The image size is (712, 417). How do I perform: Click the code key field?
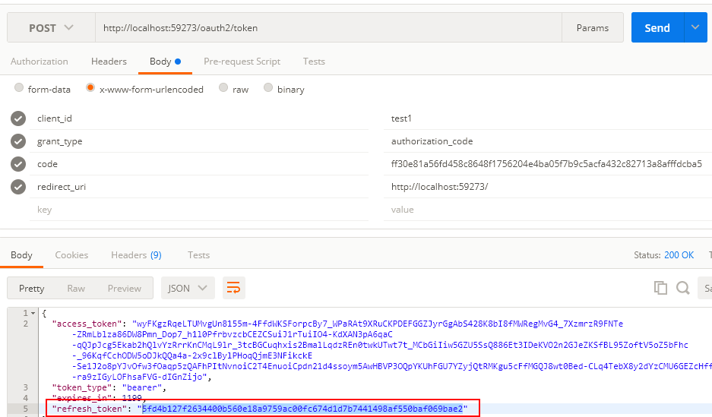(199, 164)
